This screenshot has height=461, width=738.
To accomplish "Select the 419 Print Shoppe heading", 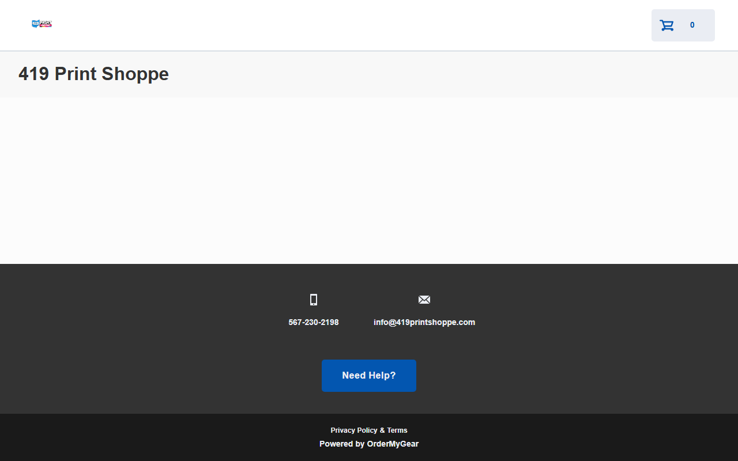I will (93, 74).
